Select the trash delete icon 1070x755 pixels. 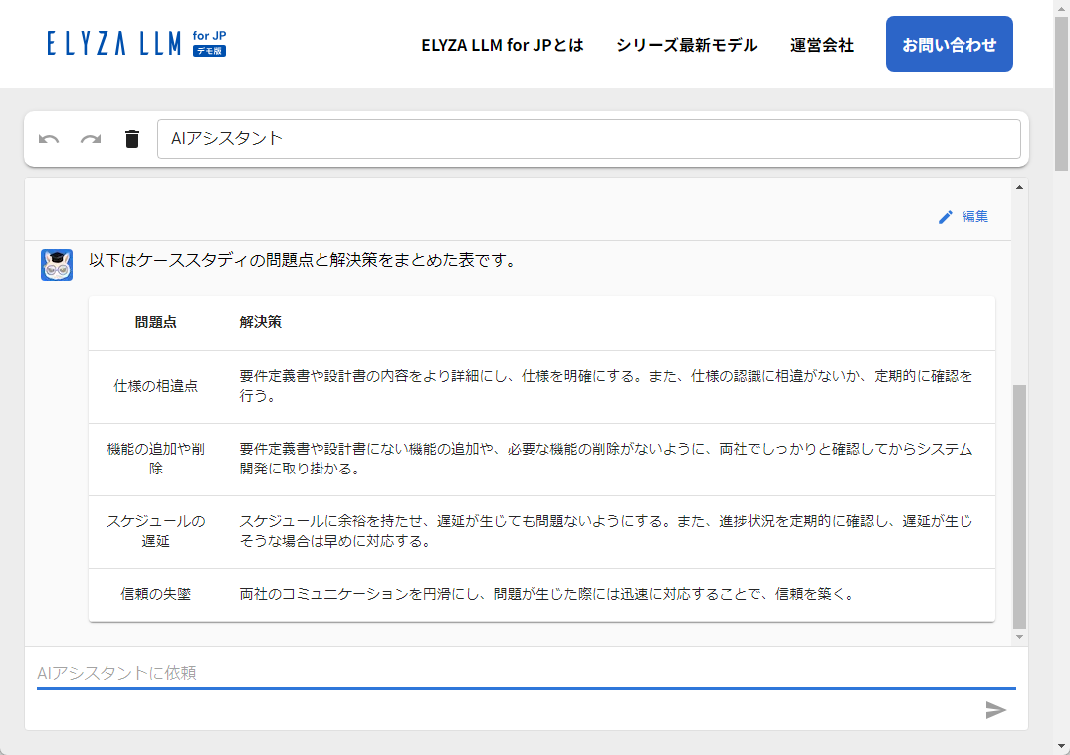click(131, 139)
